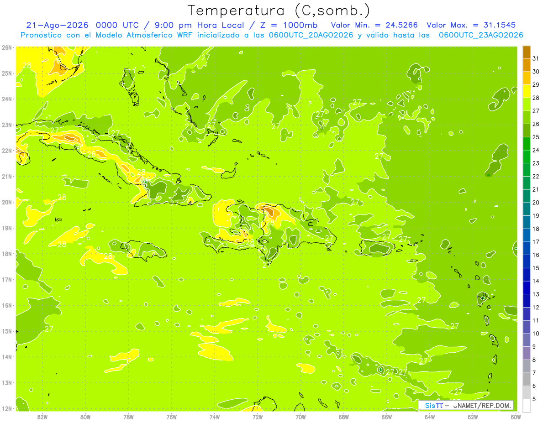
Task: Click the longitude label 74W
Action: [x=215, y=417]
